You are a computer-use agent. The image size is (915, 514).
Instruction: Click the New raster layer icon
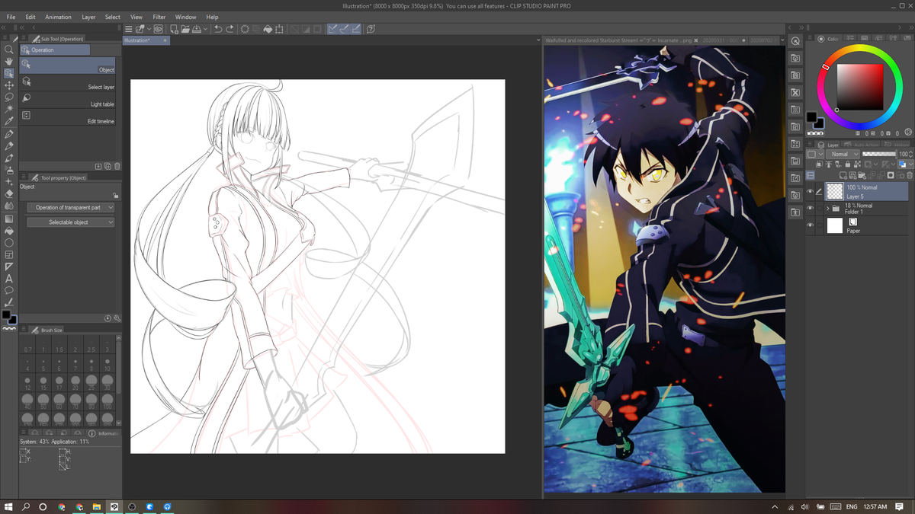(843, 175)
